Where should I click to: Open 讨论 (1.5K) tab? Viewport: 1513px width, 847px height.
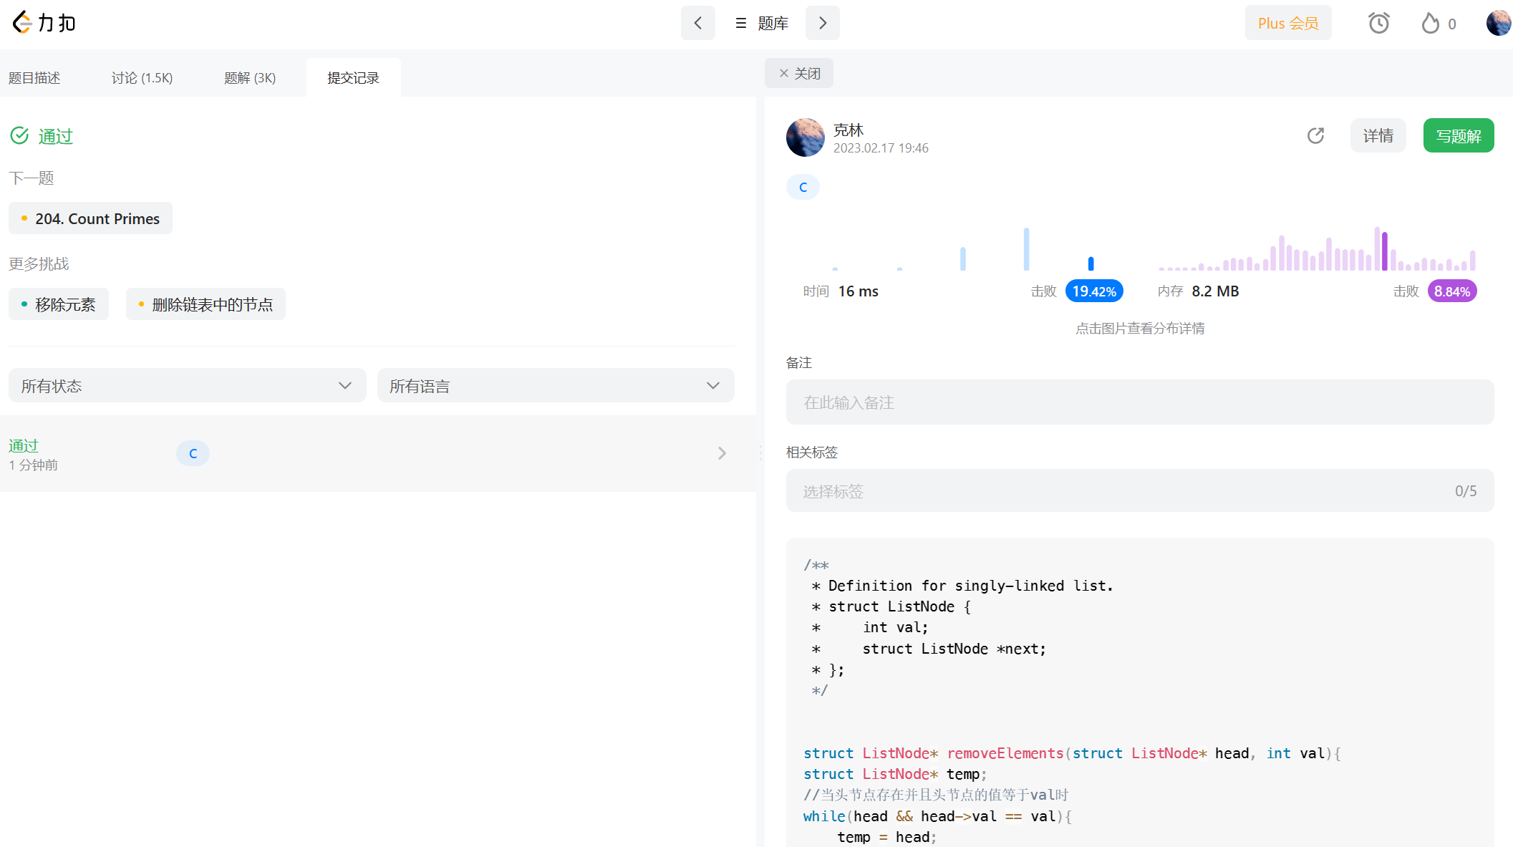point(142,77)
